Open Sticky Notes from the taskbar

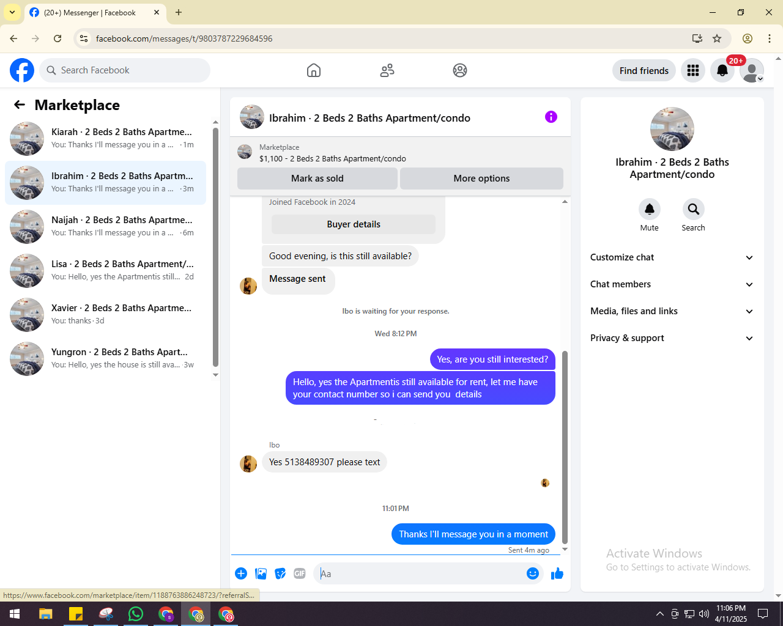coord(76,614)
